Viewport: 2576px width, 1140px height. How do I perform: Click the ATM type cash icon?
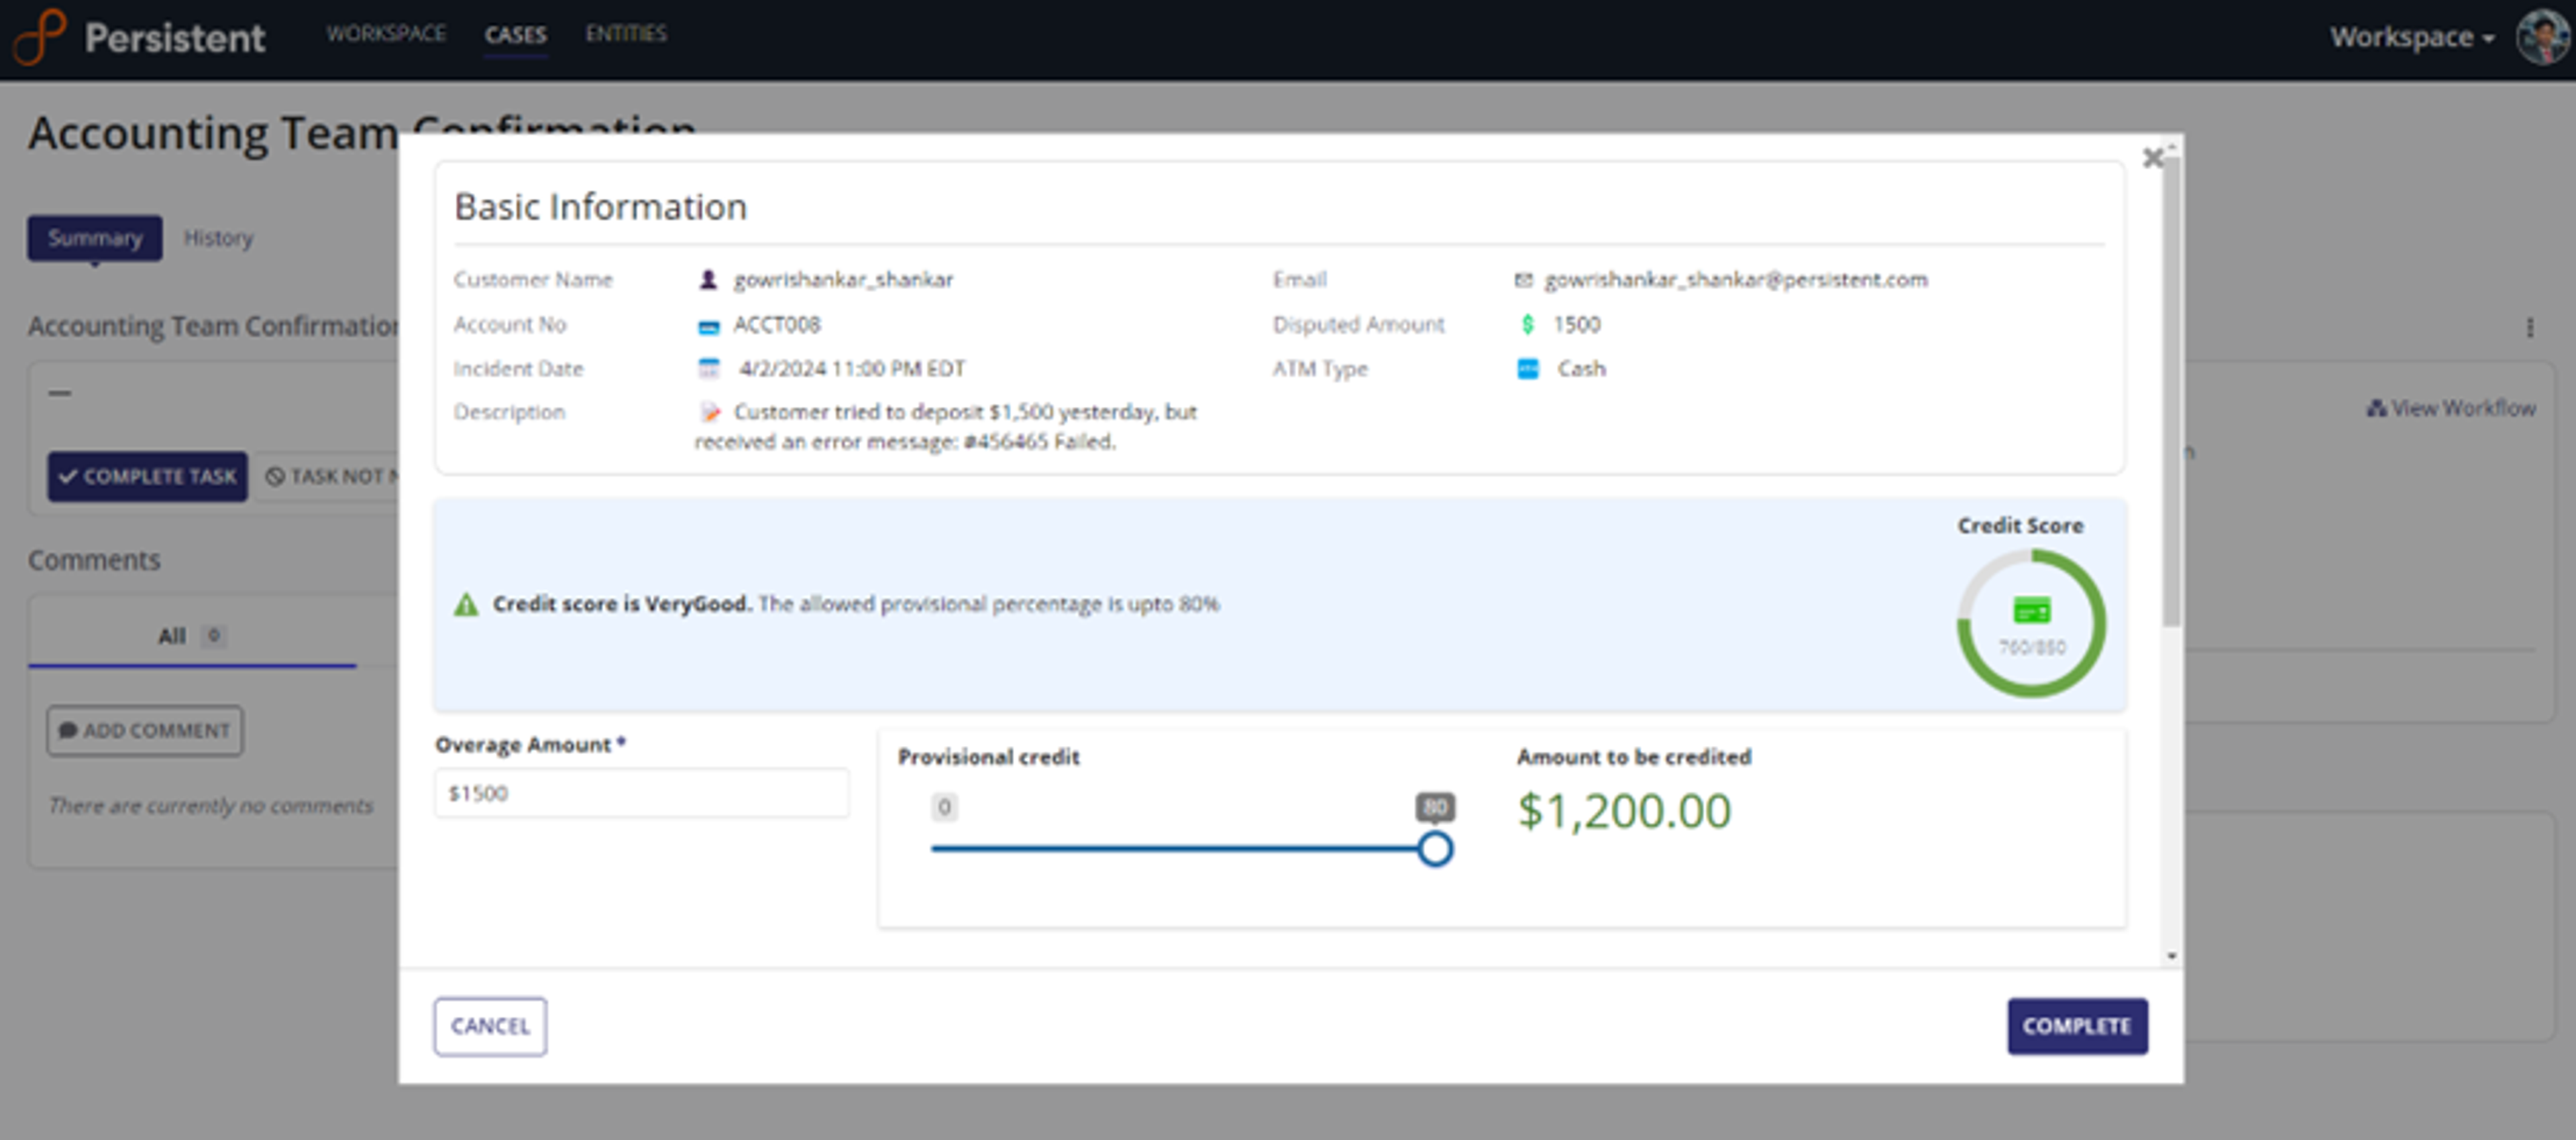click(1528, 369)
